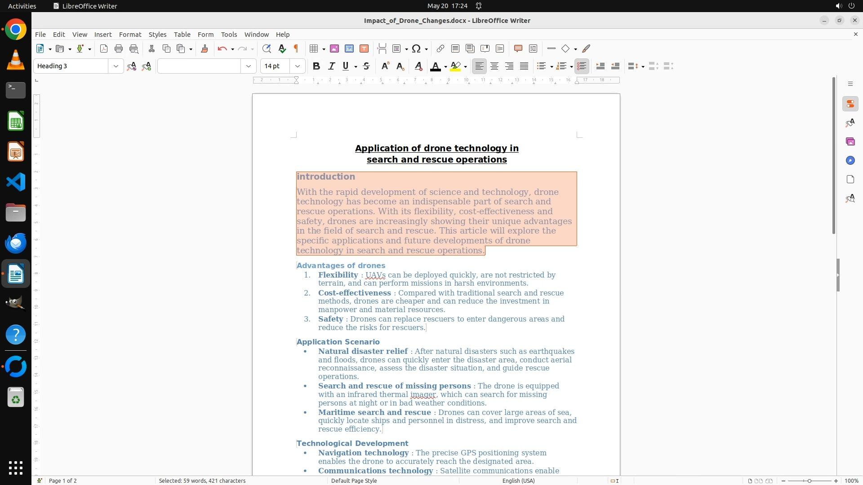Toggle formatting marks pilcrow button
Viewport: 863px width, 485px height.
[x=296, y=48]
